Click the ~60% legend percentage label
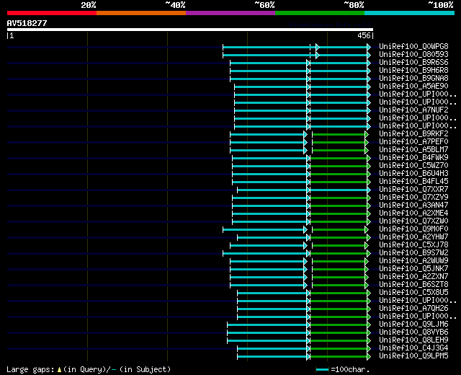 [264, 5]
